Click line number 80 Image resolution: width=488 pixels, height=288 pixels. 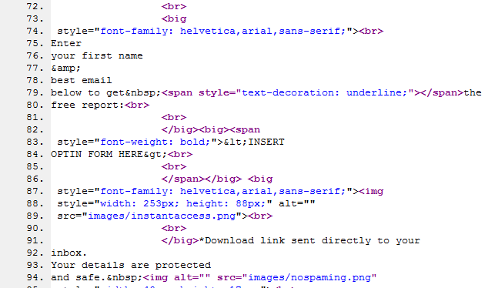[35, 105]
